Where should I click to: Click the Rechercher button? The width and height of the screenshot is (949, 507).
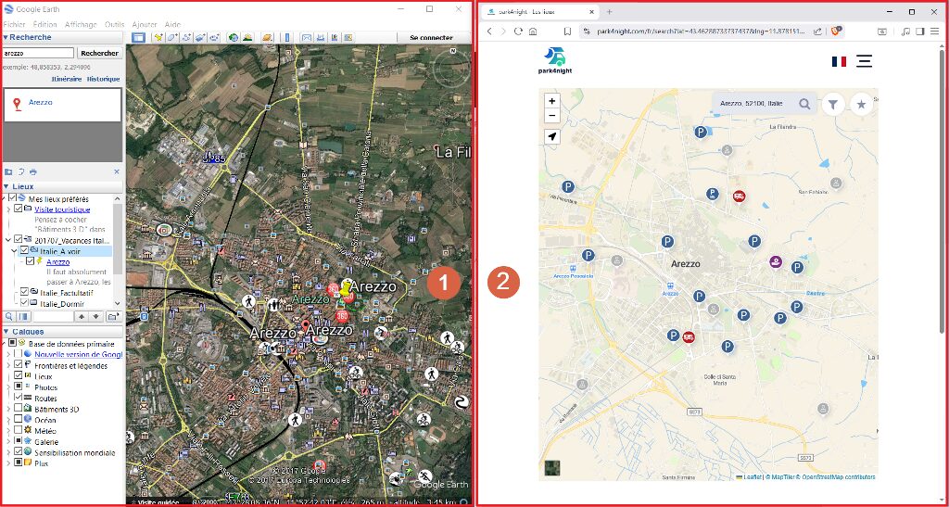coord(100,53)
